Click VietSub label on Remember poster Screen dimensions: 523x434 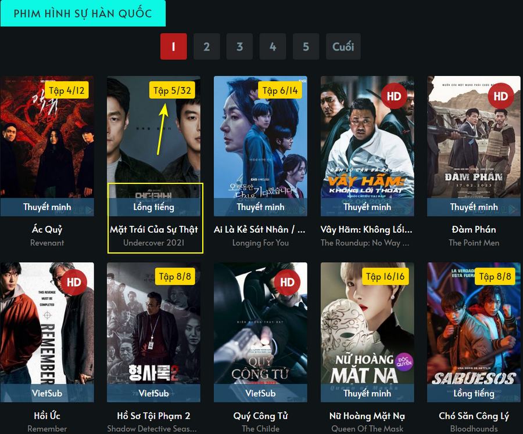(47, 393)
